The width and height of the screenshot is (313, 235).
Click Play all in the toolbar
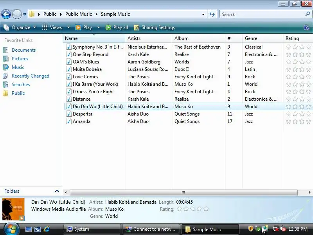coord(117,27)
